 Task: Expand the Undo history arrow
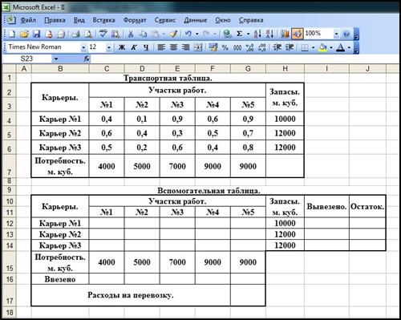pyautogui.click(x=197, y=34)
